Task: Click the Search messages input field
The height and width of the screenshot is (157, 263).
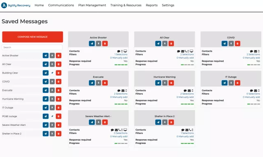Action: [32, 47]
